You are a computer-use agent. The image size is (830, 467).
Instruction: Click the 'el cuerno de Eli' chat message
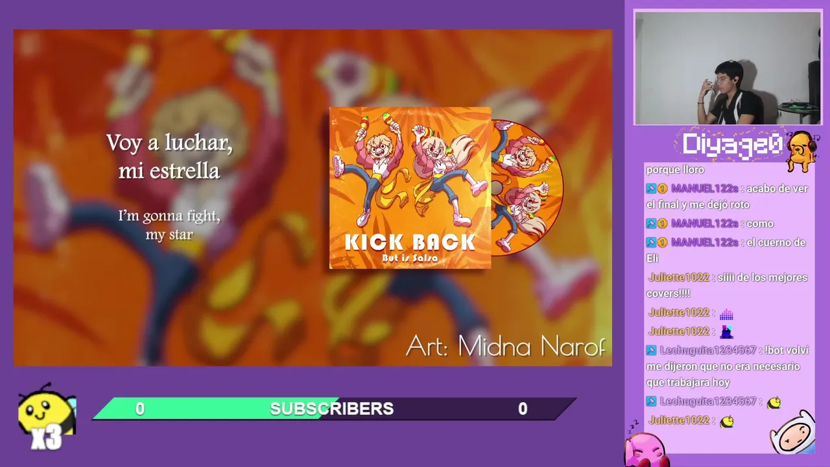726,250
